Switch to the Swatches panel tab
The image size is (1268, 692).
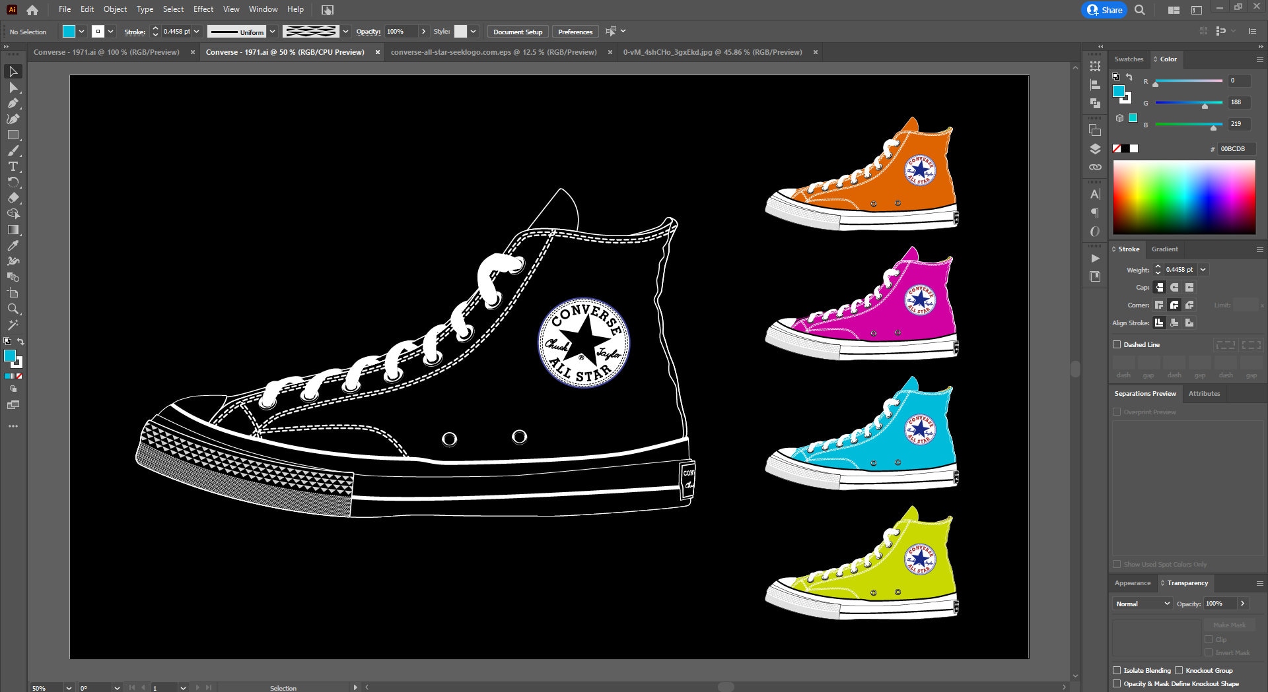(x=1129, y=59)
